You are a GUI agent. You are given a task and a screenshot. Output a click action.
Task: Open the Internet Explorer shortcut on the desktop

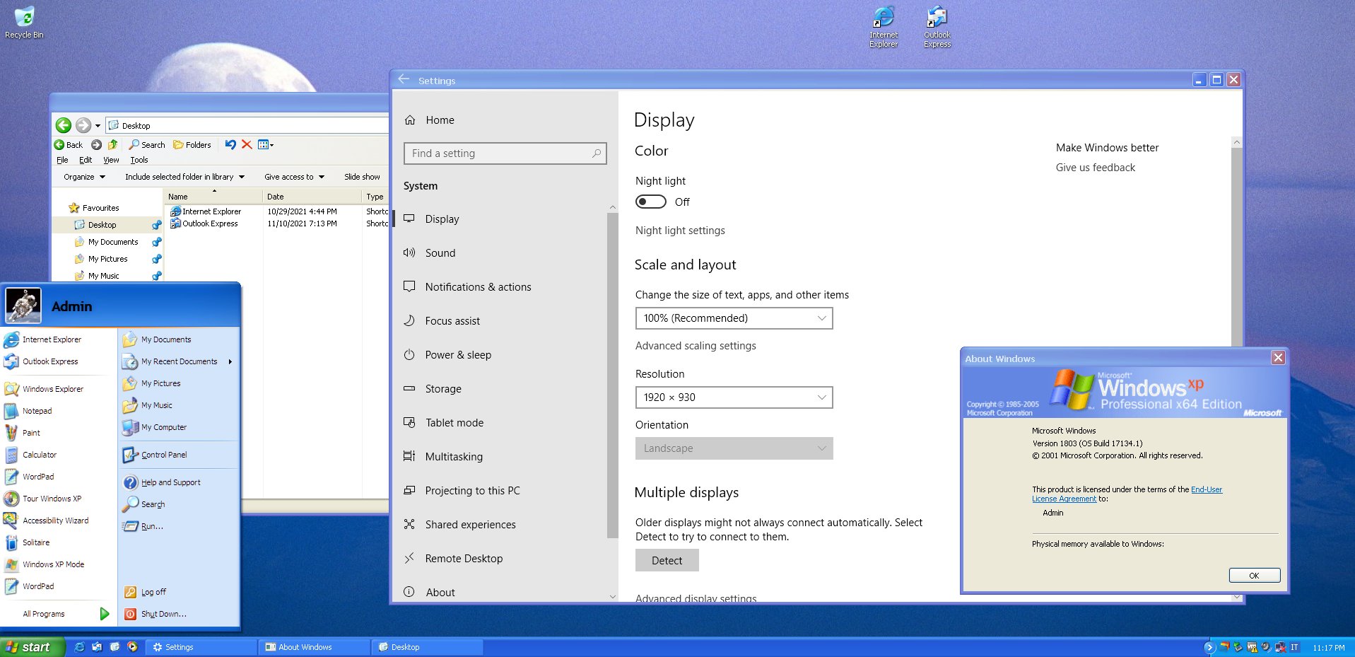884,27
